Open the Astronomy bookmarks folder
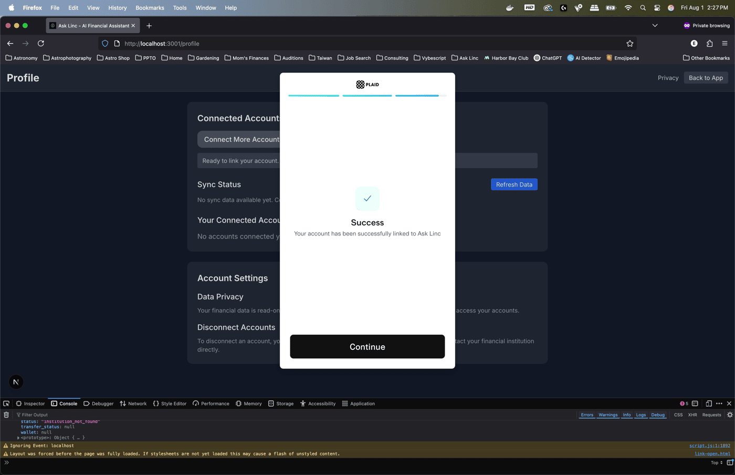 22,58
